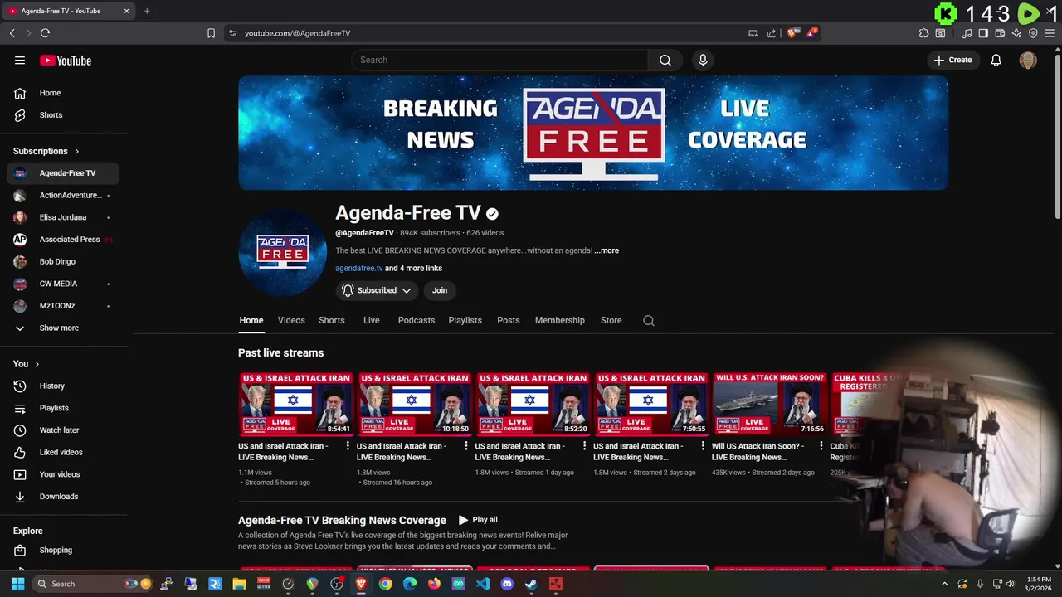Expand the You section heading
1062x597 pixels.
[27, 364]
